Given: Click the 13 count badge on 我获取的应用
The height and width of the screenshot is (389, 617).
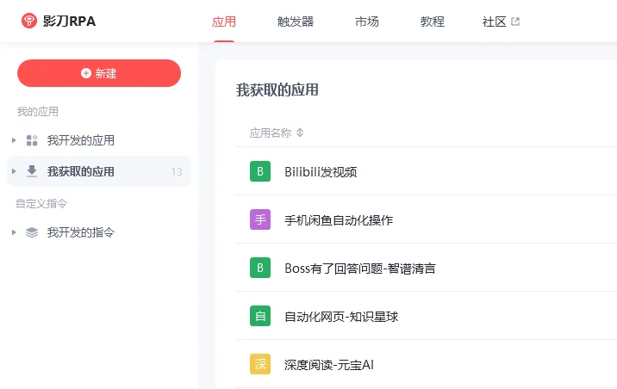Looking at the screenshot, I should (177, 172).
